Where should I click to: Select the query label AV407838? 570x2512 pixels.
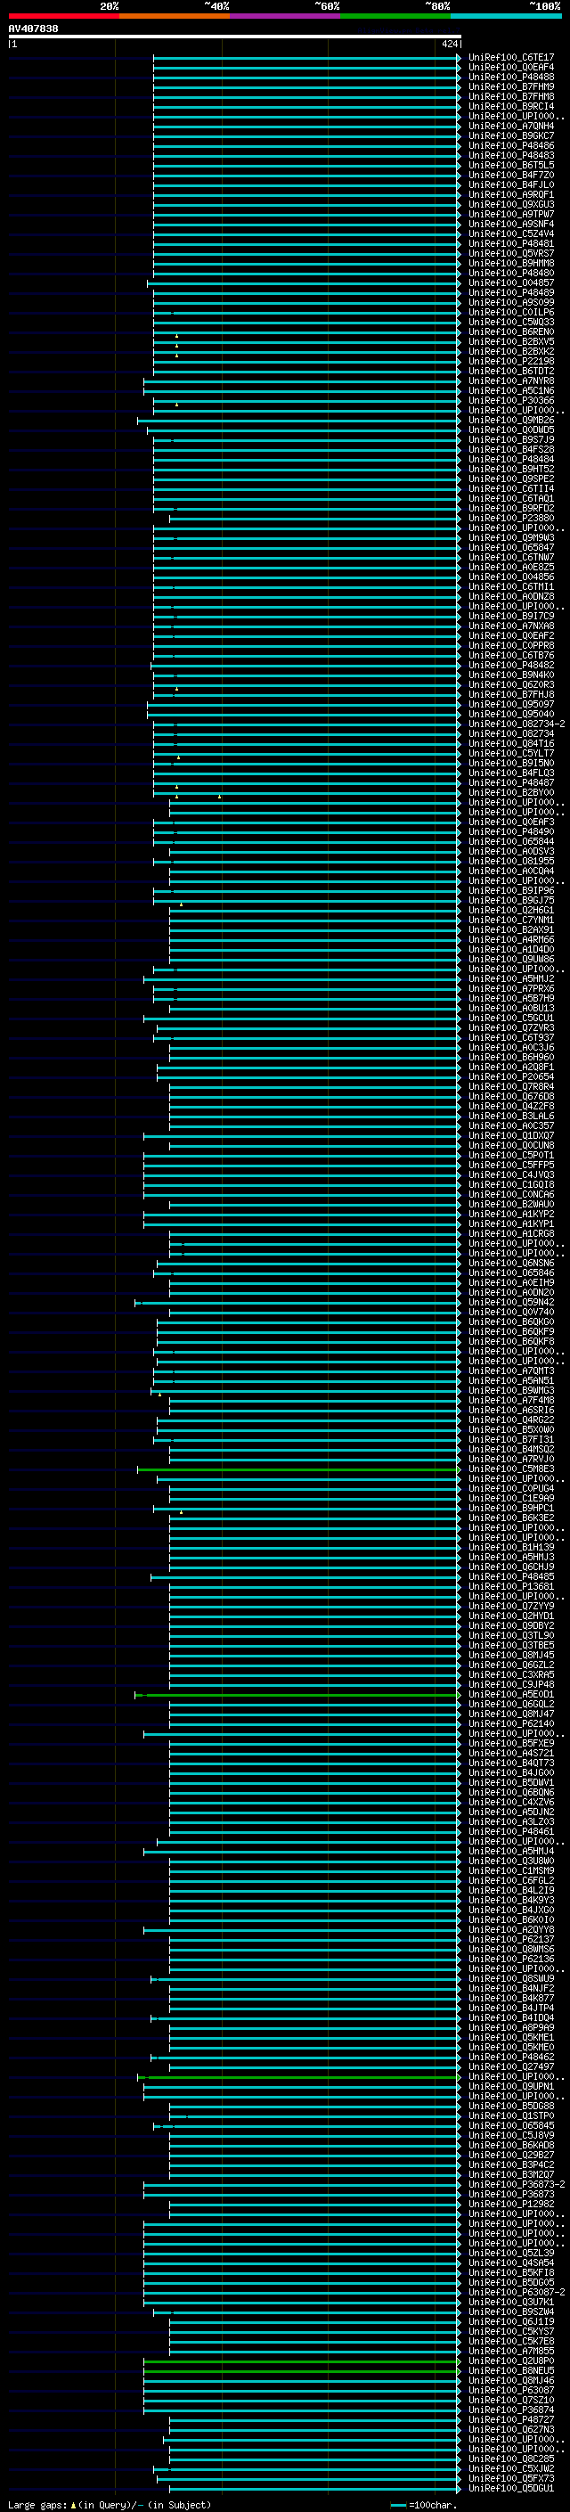click(x=33, y=29)
